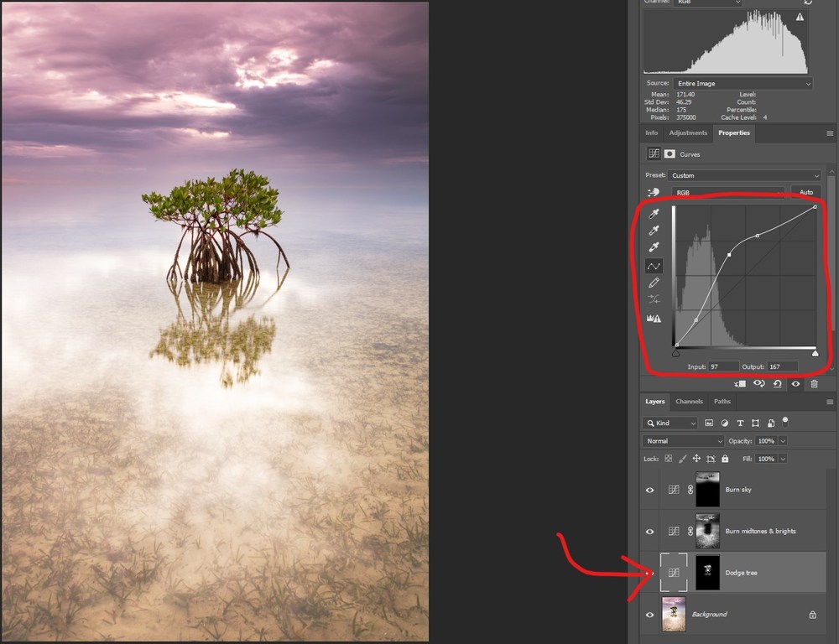Screen dimensions: 839x644
Task: Click the Burn sky mask link icon
Action: 690,490
